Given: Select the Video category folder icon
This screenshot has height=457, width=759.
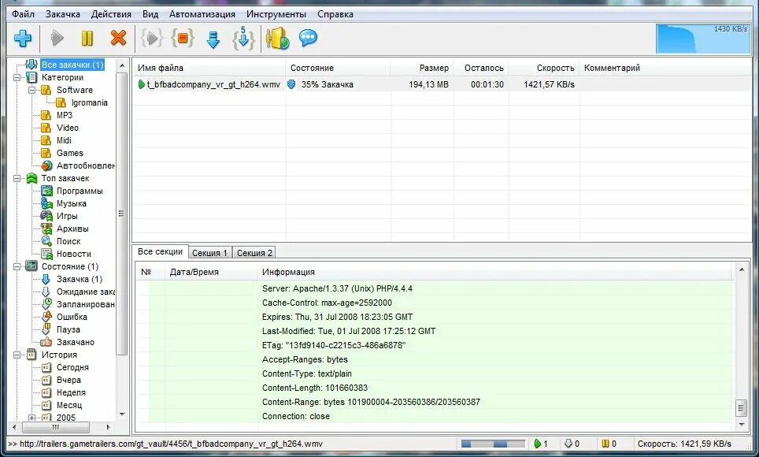Looking at the screenshot, I should click(x=46, y=128).
